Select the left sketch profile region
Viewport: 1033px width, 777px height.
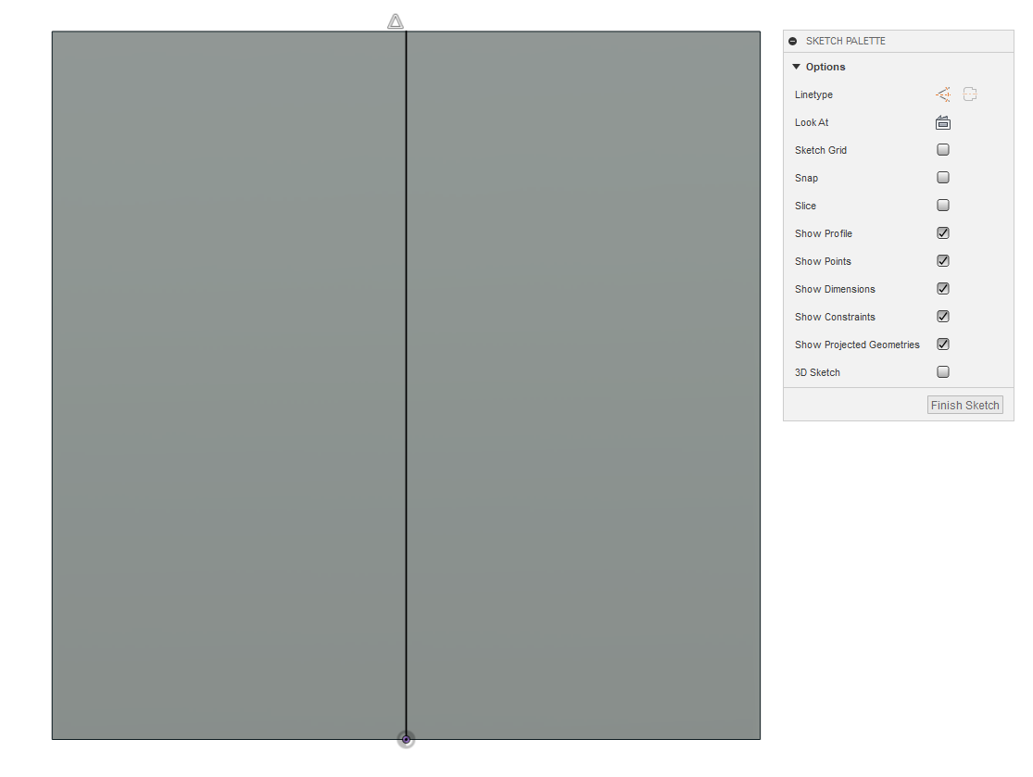229,385
